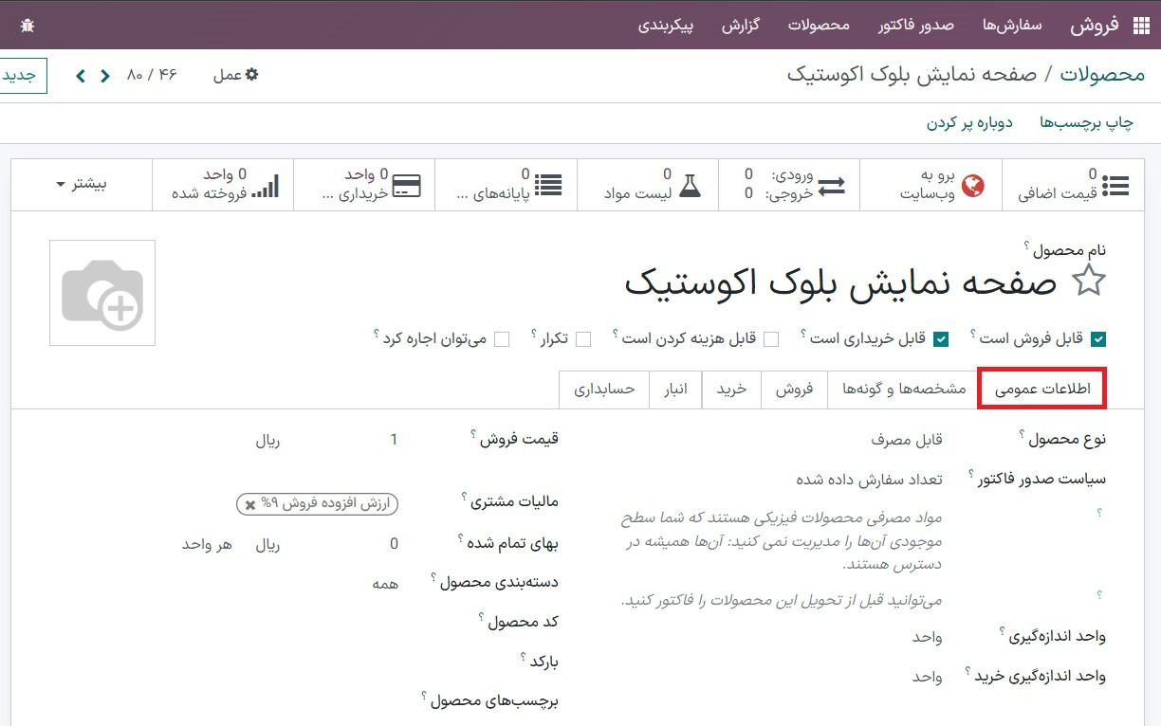Remove the 9% sales VAT tag

250,505
